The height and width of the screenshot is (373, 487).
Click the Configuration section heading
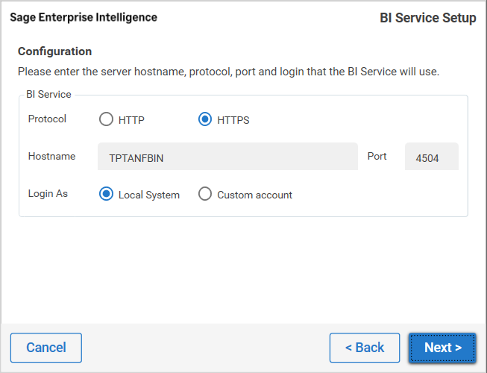(x=54, y=51)
